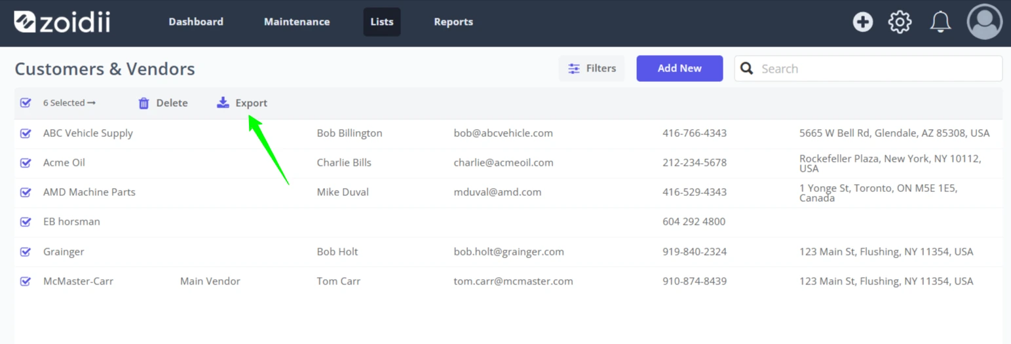Open the Filters panel
The width and height of the screenshot is (1011, 344).
(592, 68)
